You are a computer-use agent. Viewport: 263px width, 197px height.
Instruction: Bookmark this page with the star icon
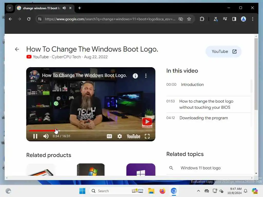[x=189, y=19]
